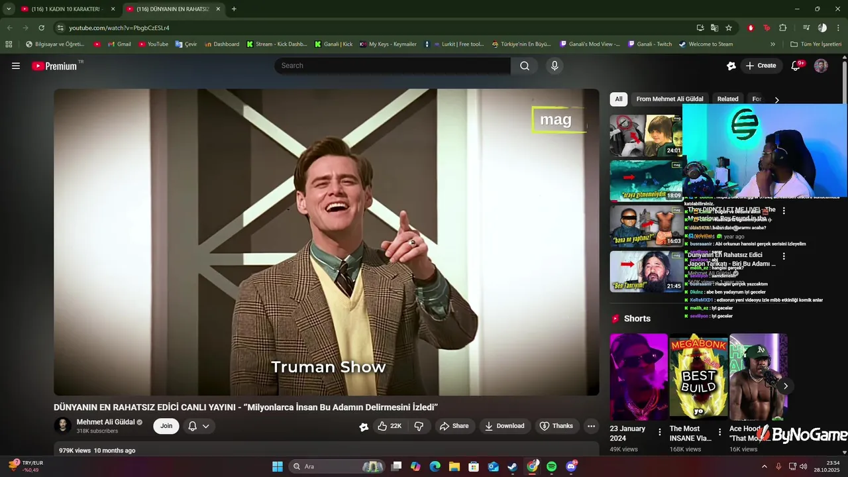Screen dimensions: 848x477
Task: Open the 18:09 video thumbnail
Action: pos(646,180)
